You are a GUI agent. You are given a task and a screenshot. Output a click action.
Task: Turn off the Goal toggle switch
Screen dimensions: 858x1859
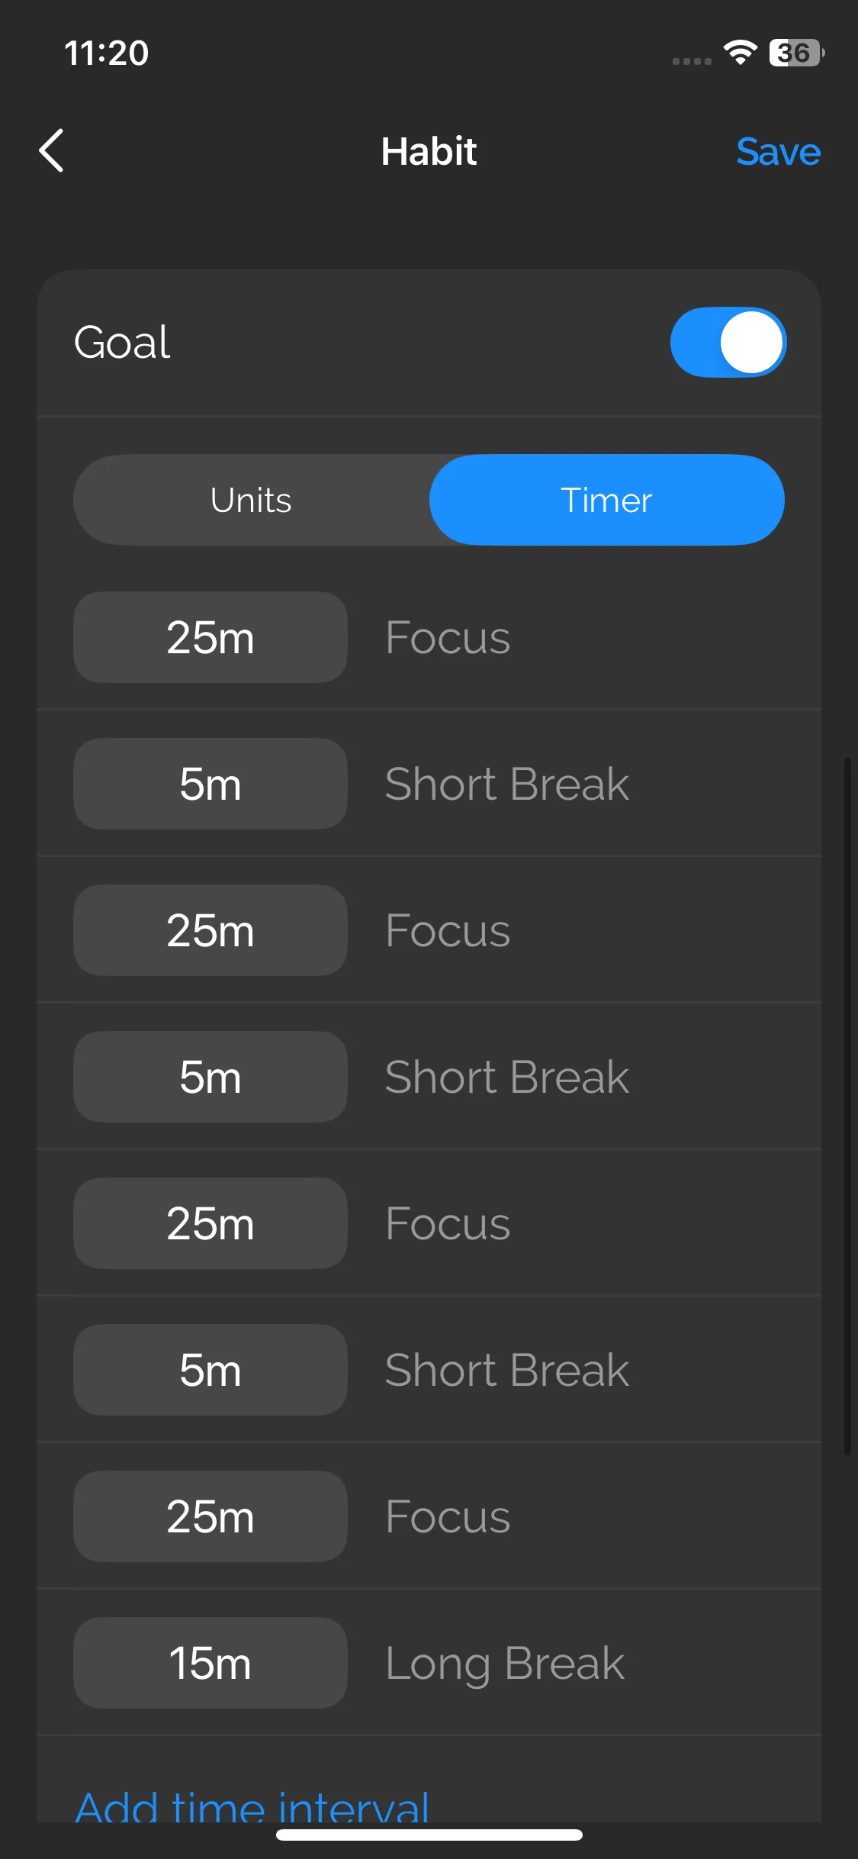click(x=728, y=342)
